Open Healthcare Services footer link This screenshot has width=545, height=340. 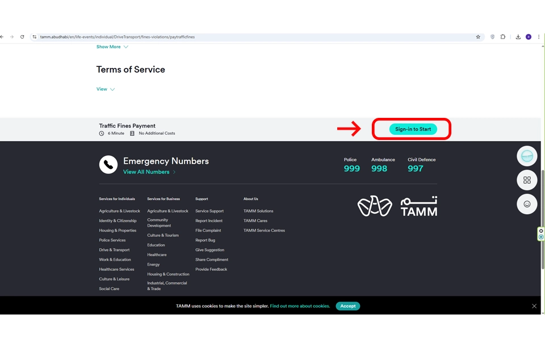[x=116, y=269]
